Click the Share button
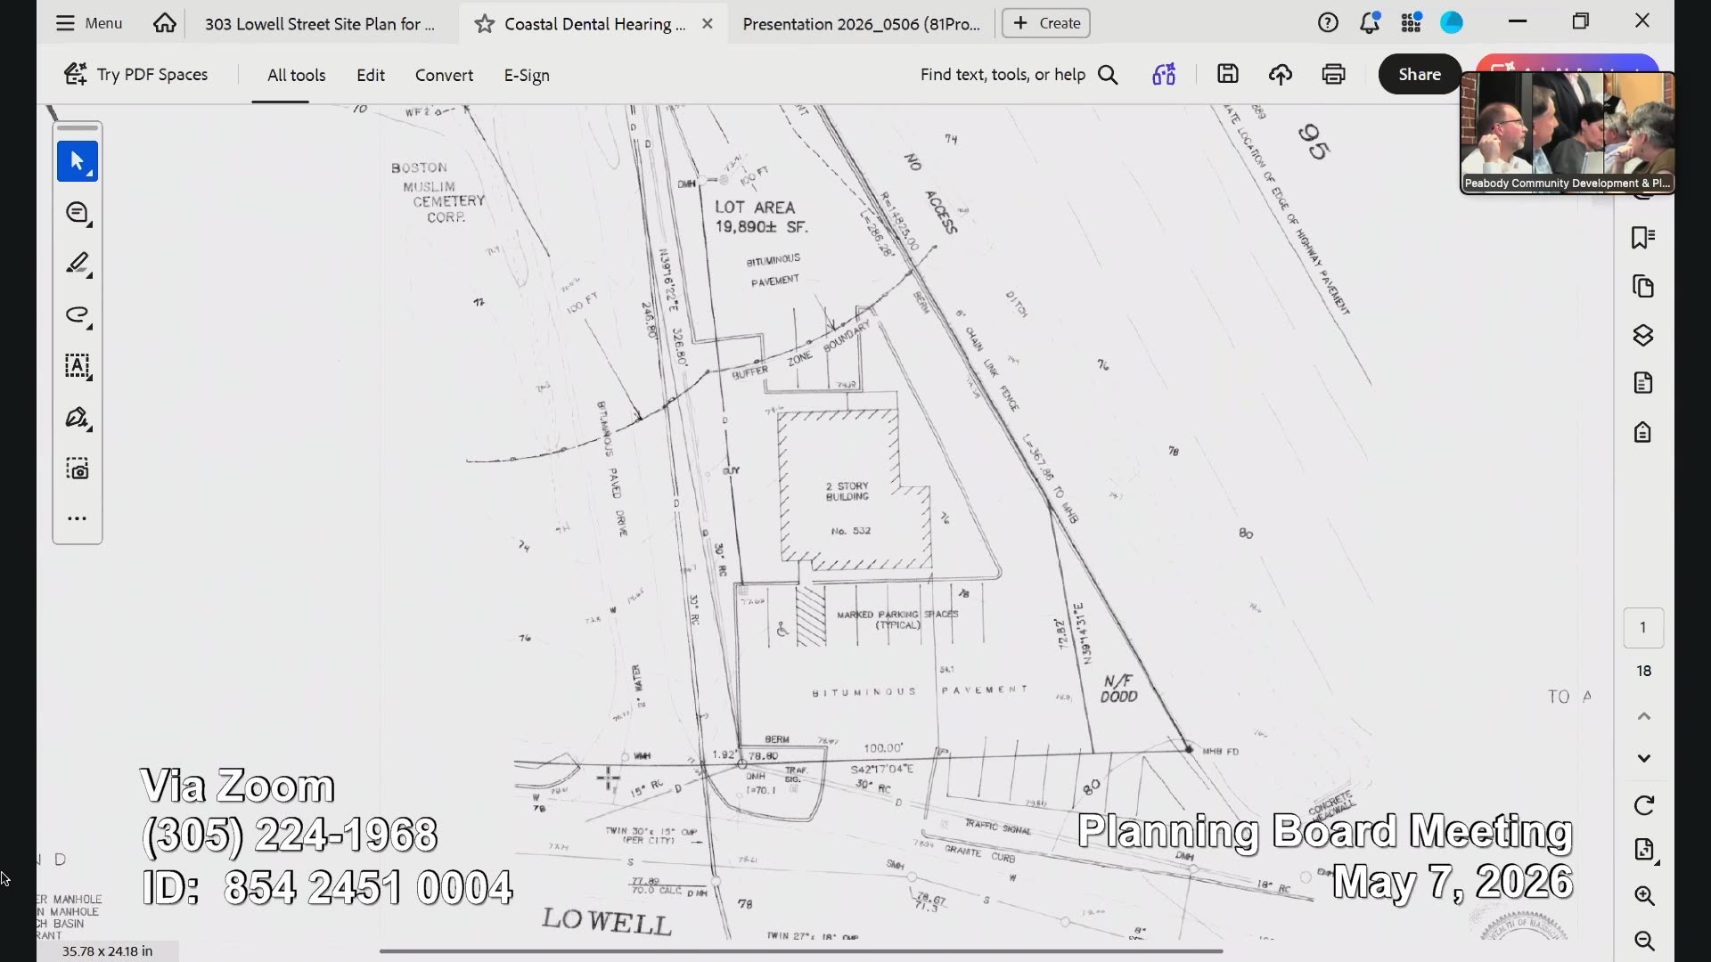The height and width of the screenshot is (962, 1711). tap(1420, 74)
